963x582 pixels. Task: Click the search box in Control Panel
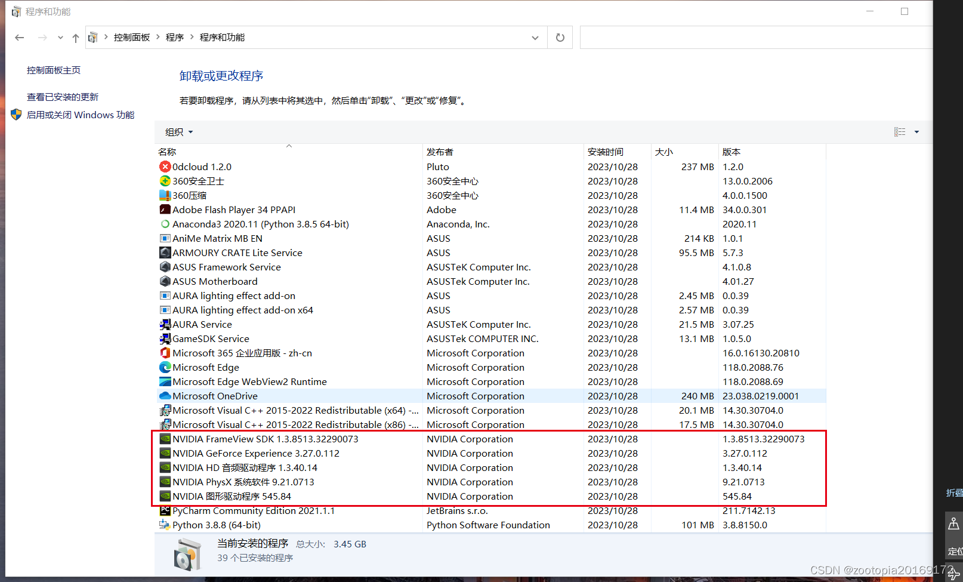(756, 38)
